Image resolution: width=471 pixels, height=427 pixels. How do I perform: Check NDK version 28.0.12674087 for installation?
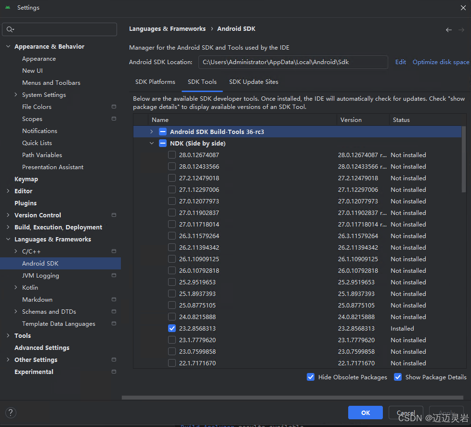point(172,155)
